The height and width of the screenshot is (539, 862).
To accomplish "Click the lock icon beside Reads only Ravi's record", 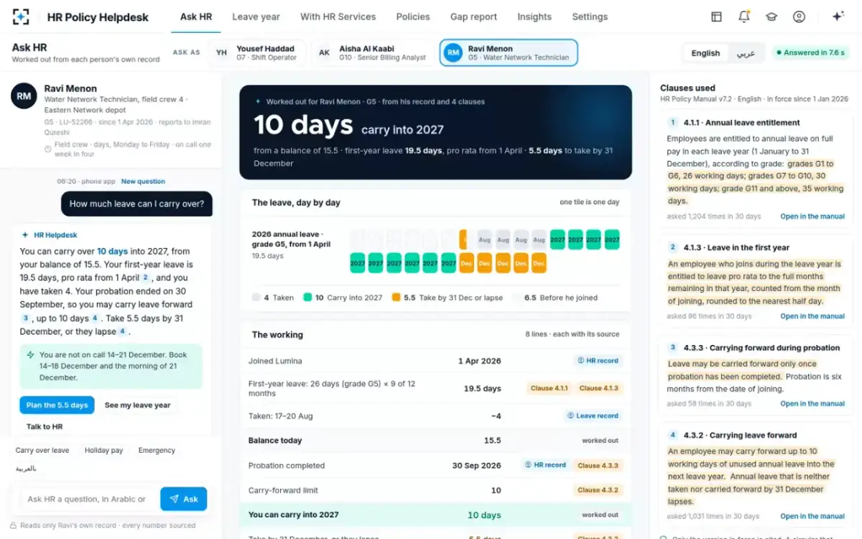I will 13,525.
